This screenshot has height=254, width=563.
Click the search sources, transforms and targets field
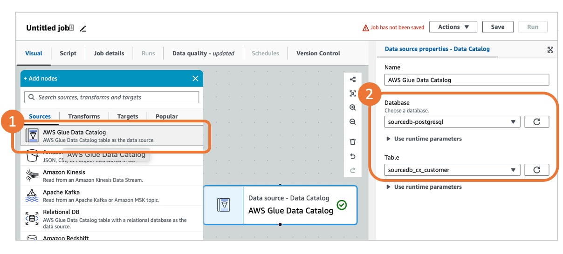[x=112, y=97]
